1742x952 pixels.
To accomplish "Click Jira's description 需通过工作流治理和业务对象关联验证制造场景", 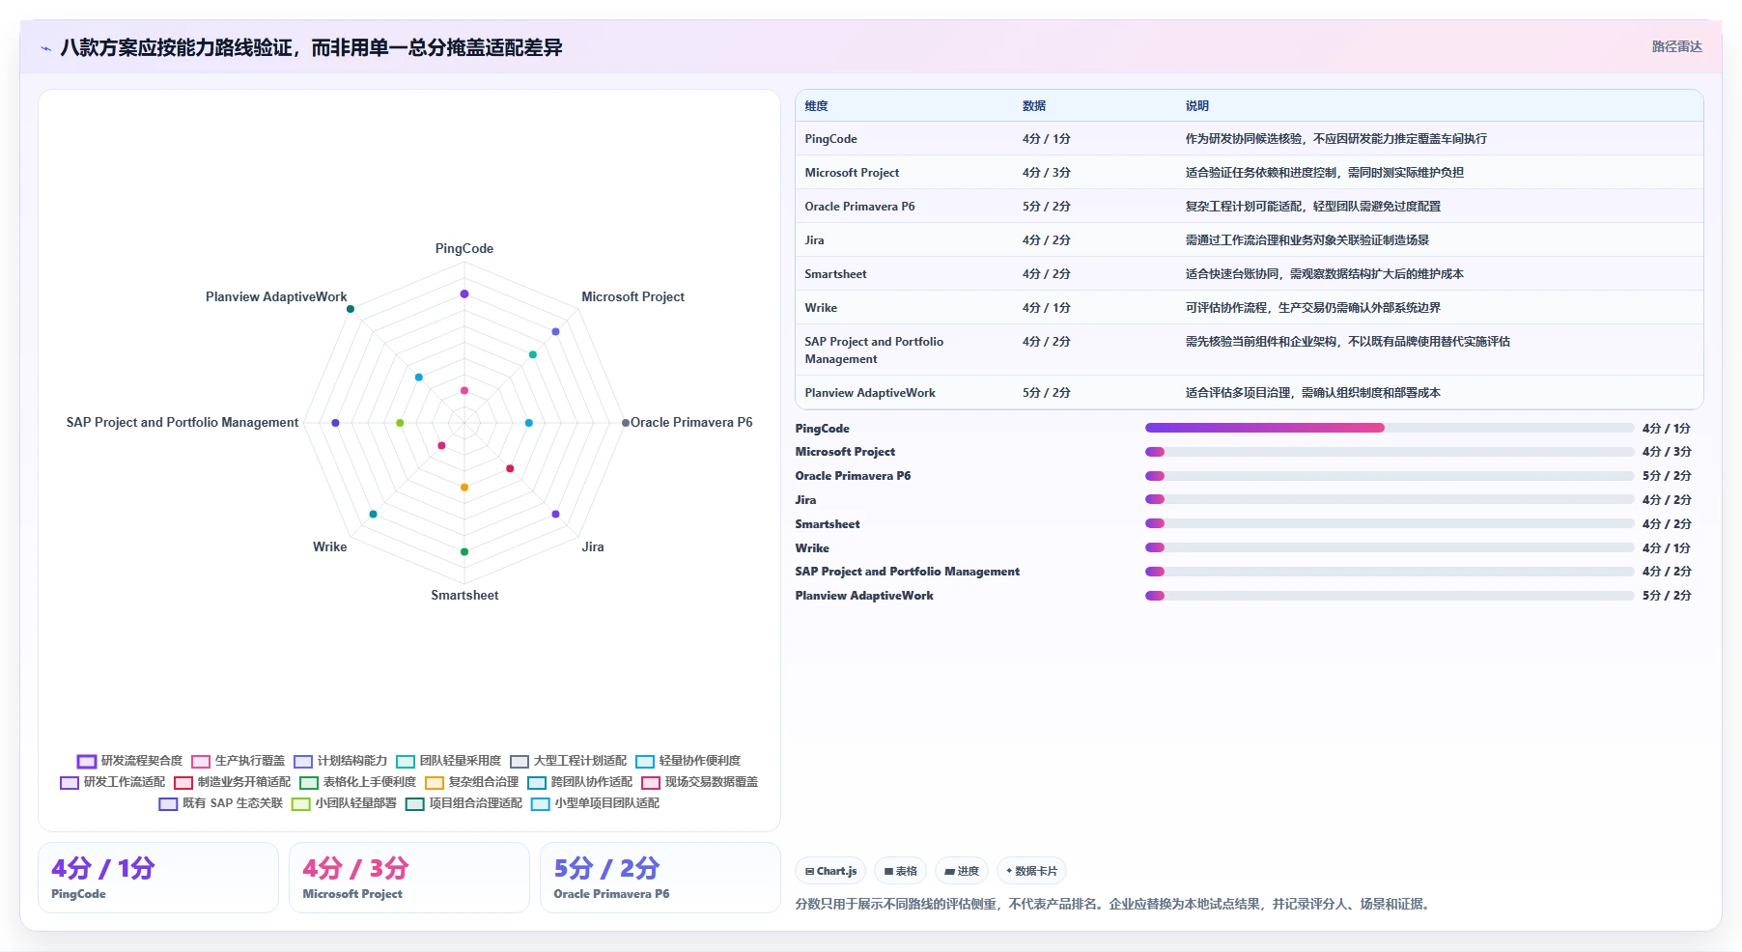I will (x=1307, y=240).
